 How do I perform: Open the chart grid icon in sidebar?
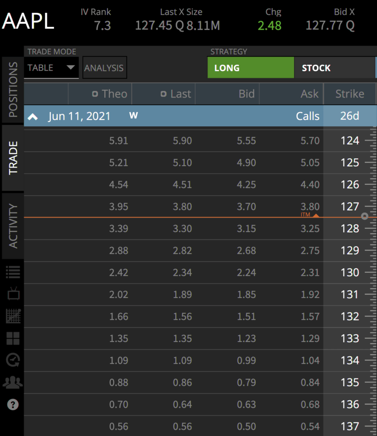(13, 316)
